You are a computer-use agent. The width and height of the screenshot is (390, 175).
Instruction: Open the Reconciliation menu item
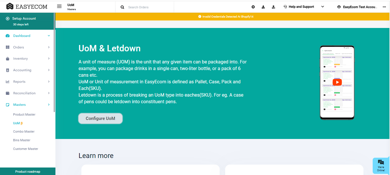(24, 93)
